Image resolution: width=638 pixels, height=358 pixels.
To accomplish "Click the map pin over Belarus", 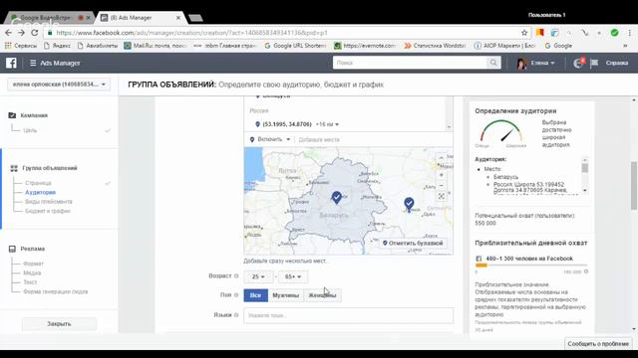I will tap(337, 198).
